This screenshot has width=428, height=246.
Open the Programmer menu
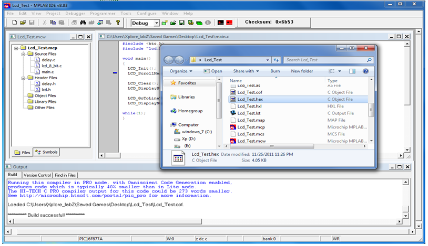tap(103, 13)
